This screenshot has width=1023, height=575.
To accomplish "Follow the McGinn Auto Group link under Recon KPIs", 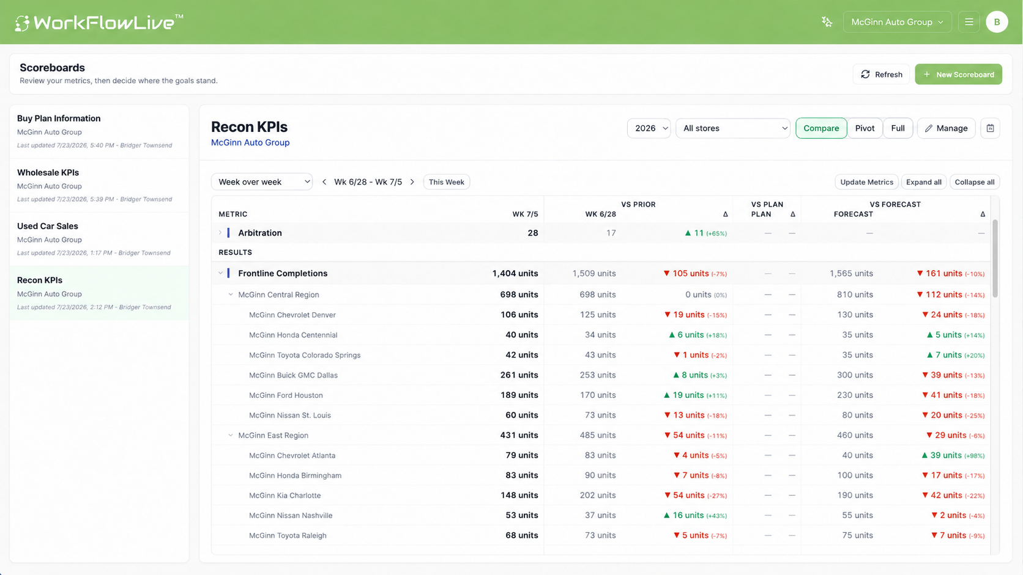I will tap(250, 142).
